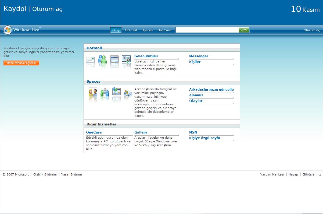Viewport: 323px width, 214px height.
Task: Click the Görüşleriniz footer link
Action: pyautogui.click(x=312, y=174)
